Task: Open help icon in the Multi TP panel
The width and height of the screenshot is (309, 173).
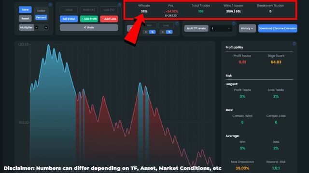Action: 234,24
